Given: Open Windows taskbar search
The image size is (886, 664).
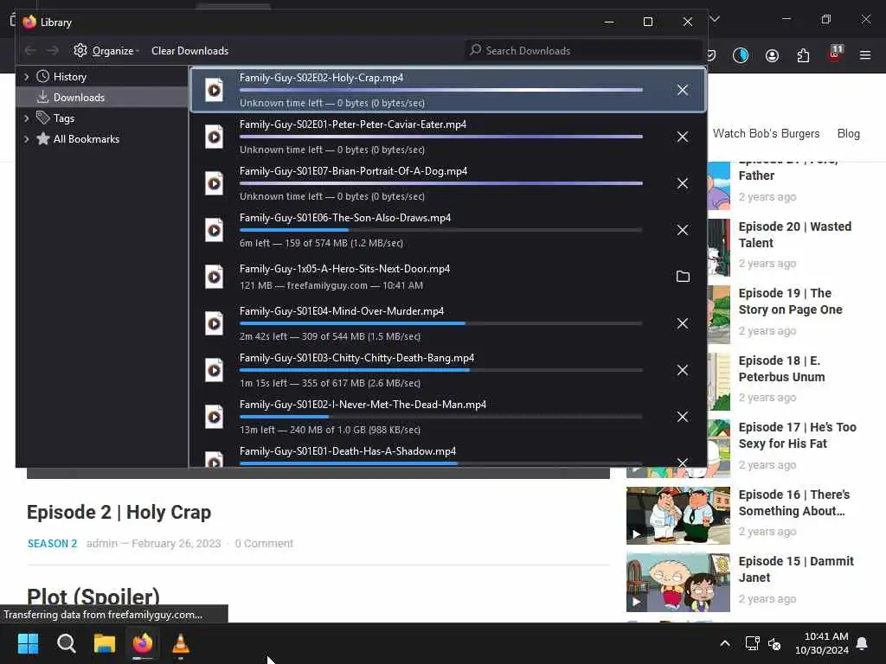Looking at the screenshot, I should [x=66, y=643].
